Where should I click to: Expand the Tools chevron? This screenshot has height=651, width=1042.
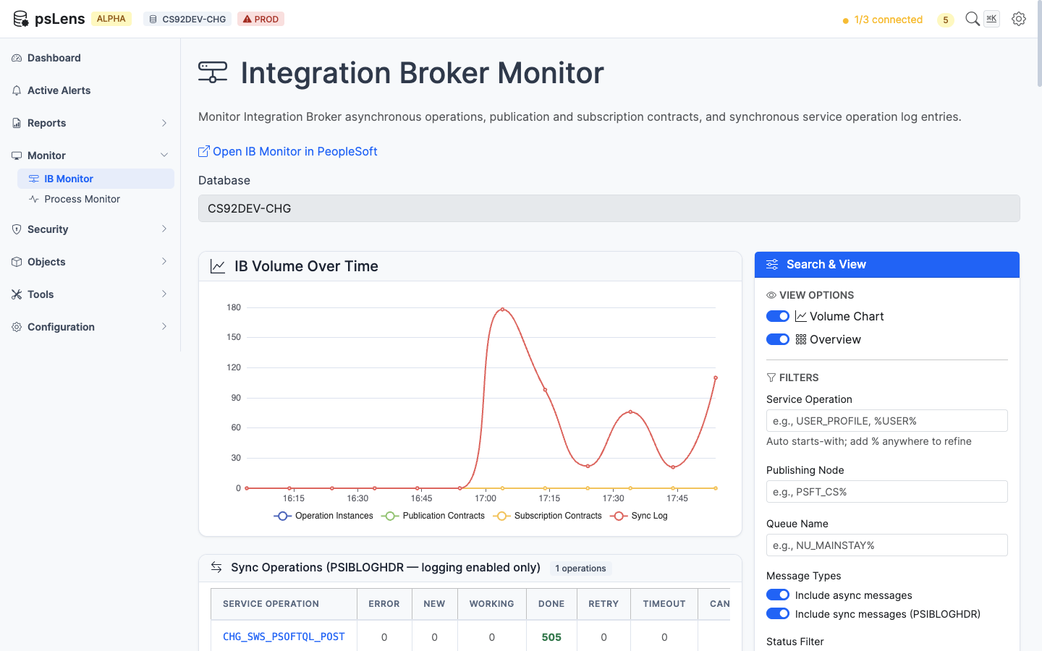tap(164, 294)
